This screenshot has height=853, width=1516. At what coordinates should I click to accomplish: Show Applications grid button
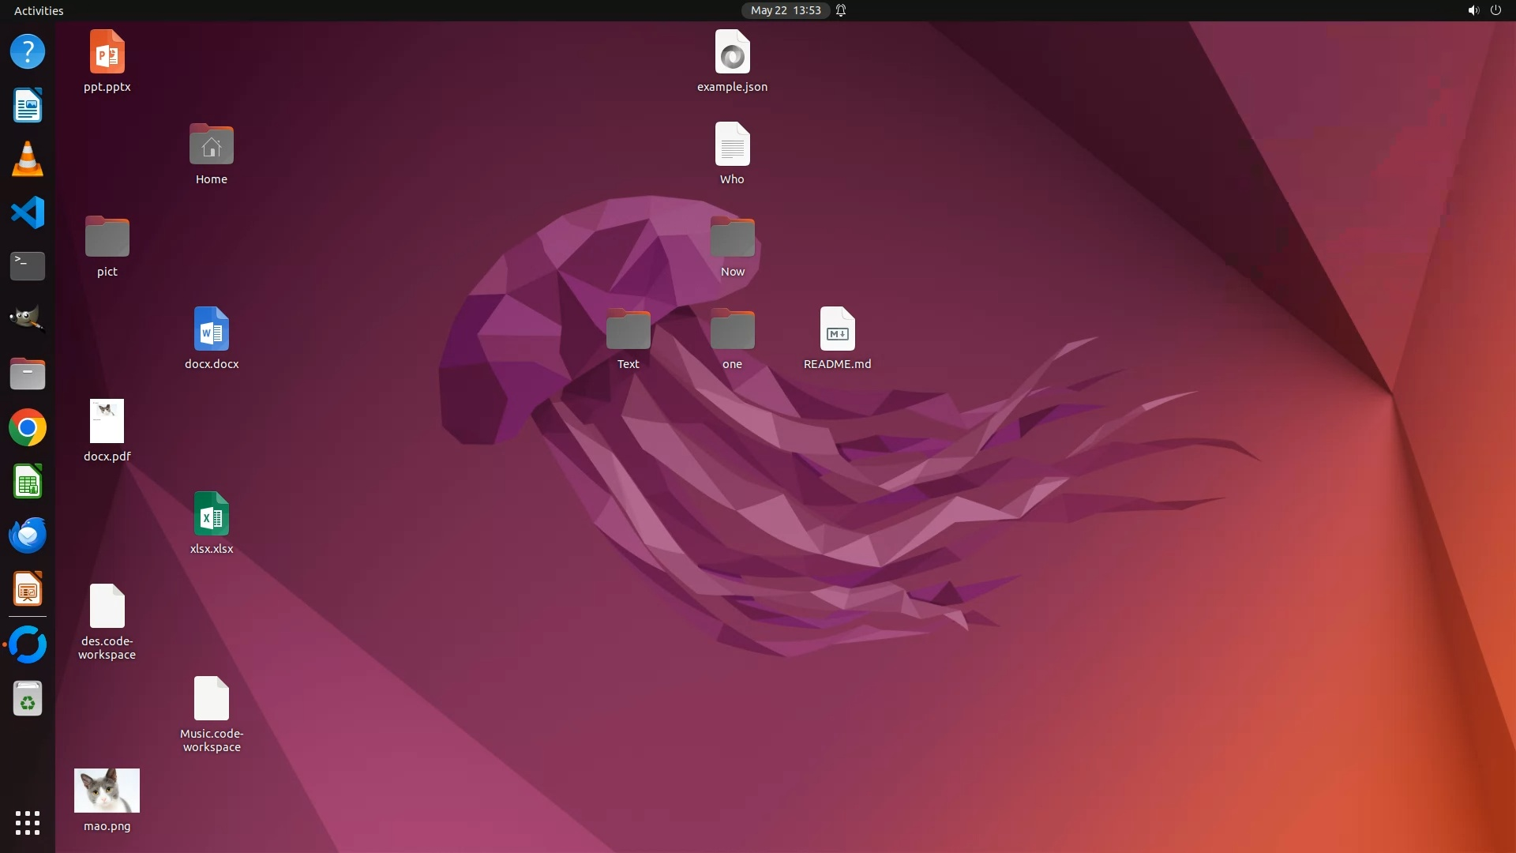point(28,823)
